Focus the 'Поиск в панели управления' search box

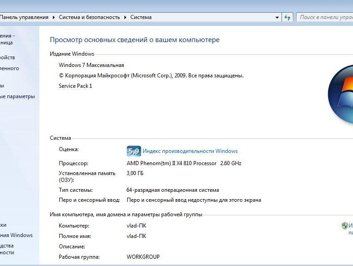tap(324, 17)
